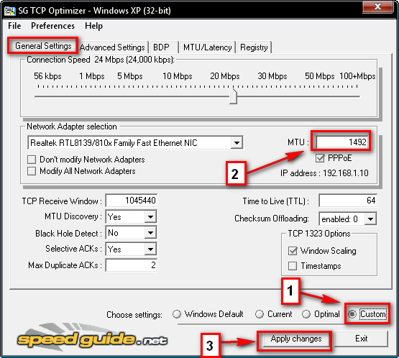
Task: Close the SG TCP Optimizer window
Action: (x=377, y=6)
